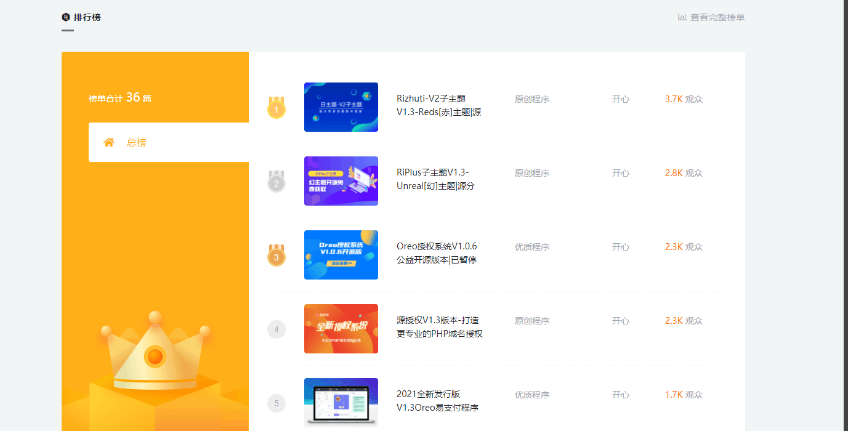Click the rank 5 number badge
The image size is (848, 431).
click(x=276, y=403)
